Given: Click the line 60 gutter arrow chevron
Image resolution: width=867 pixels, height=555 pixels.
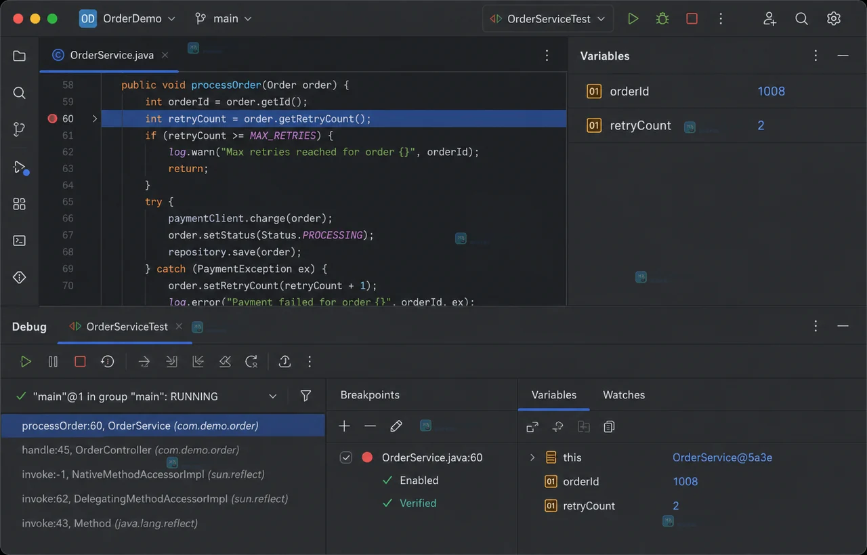Looking at the screenshot, I should coord(95,119).
